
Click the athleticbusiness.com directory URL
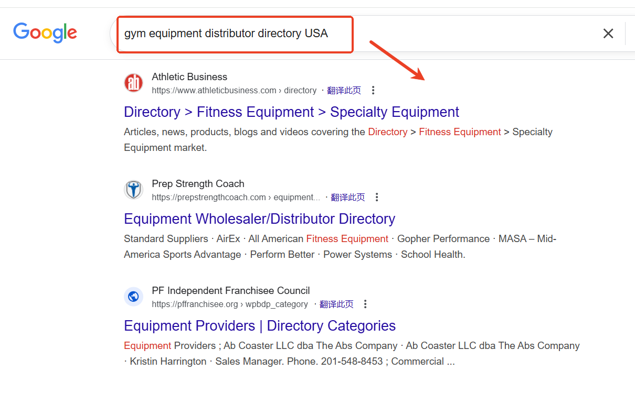click(x=234, y=90)
